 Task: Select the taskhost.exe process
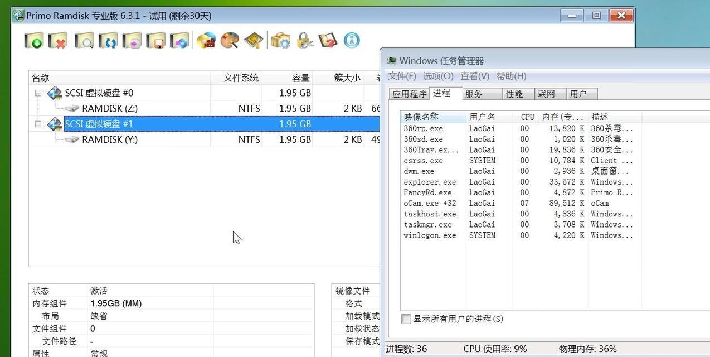pyautogui.click(x=521, y=214)
